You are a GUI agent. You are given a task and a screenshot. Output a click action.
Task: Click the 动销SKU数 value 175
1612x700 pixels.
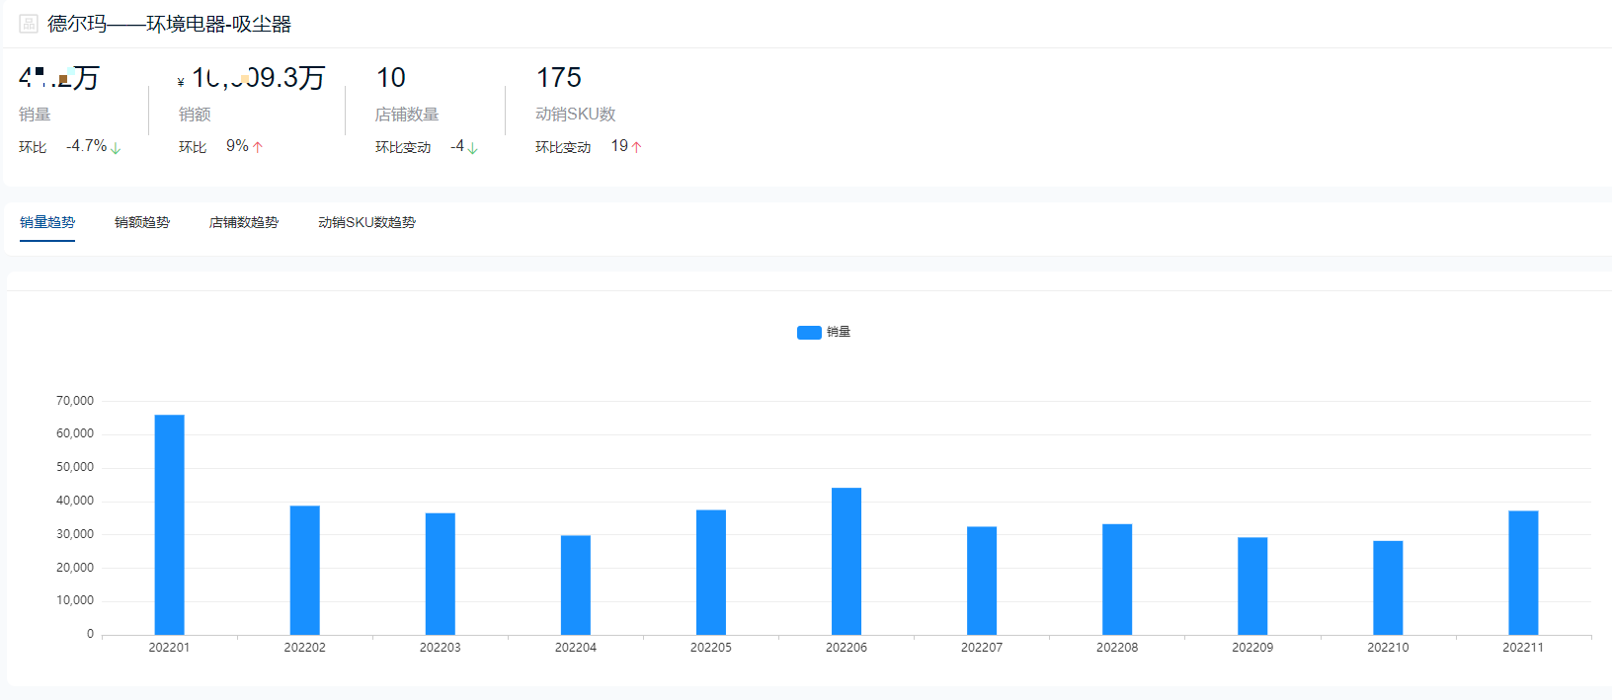pyautogui.click(x=559, y=78)
